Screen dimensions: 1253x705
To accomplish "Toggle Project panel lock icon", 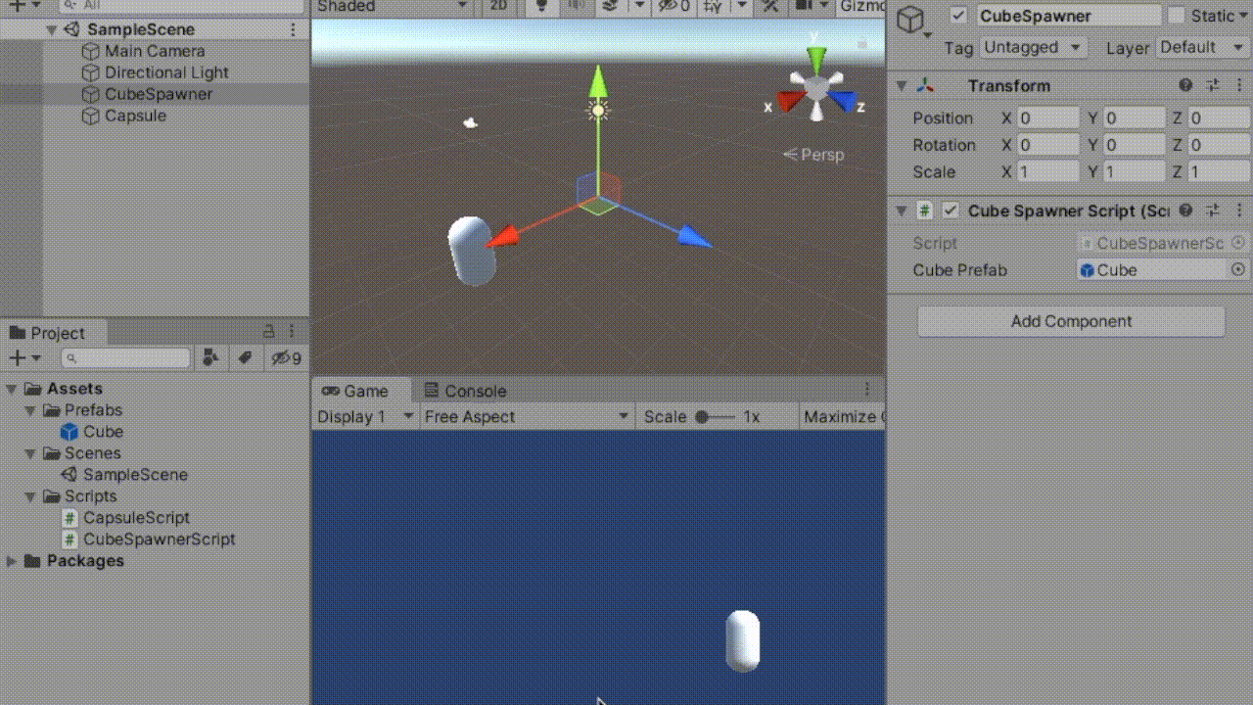I will [269, 332].
